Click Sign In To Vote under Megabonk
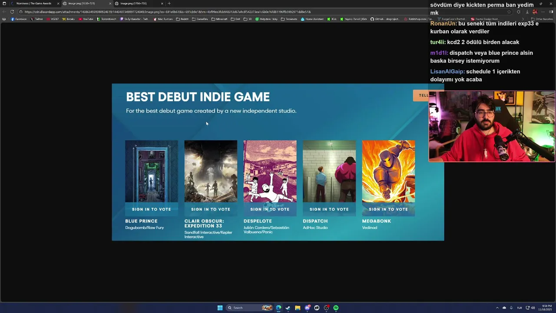 point(388,210)
